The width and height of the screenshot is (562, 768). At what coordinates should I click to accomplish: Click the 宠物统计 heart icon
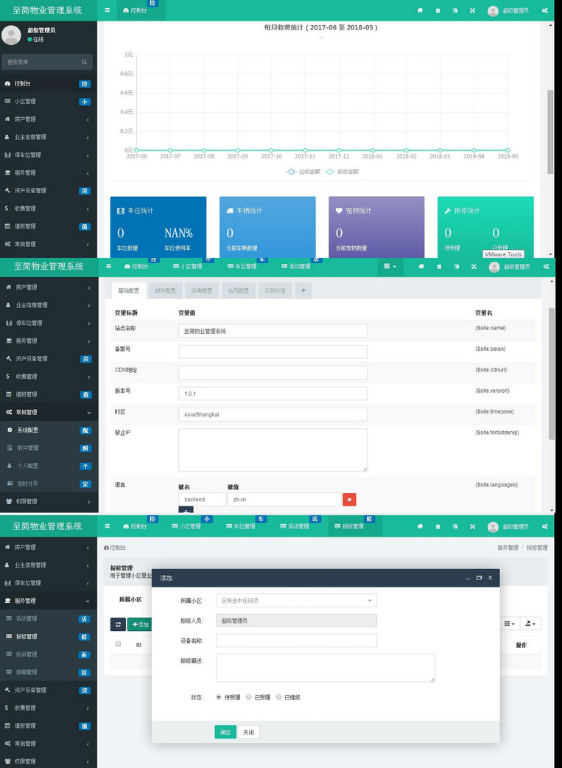(339, 211)
